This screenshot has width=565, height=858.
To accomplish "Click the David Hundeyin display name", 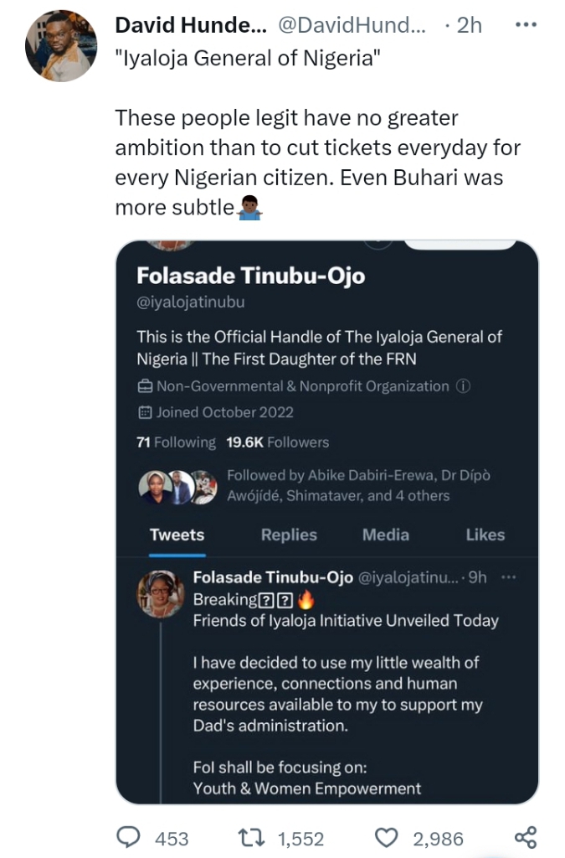I will point(190,25).
